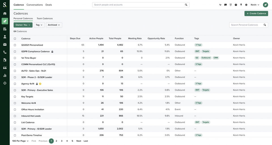The width and height of the screenshot is (272, 145).
Task: Click the lightning bolt icon in header
Action: [241, 5]
